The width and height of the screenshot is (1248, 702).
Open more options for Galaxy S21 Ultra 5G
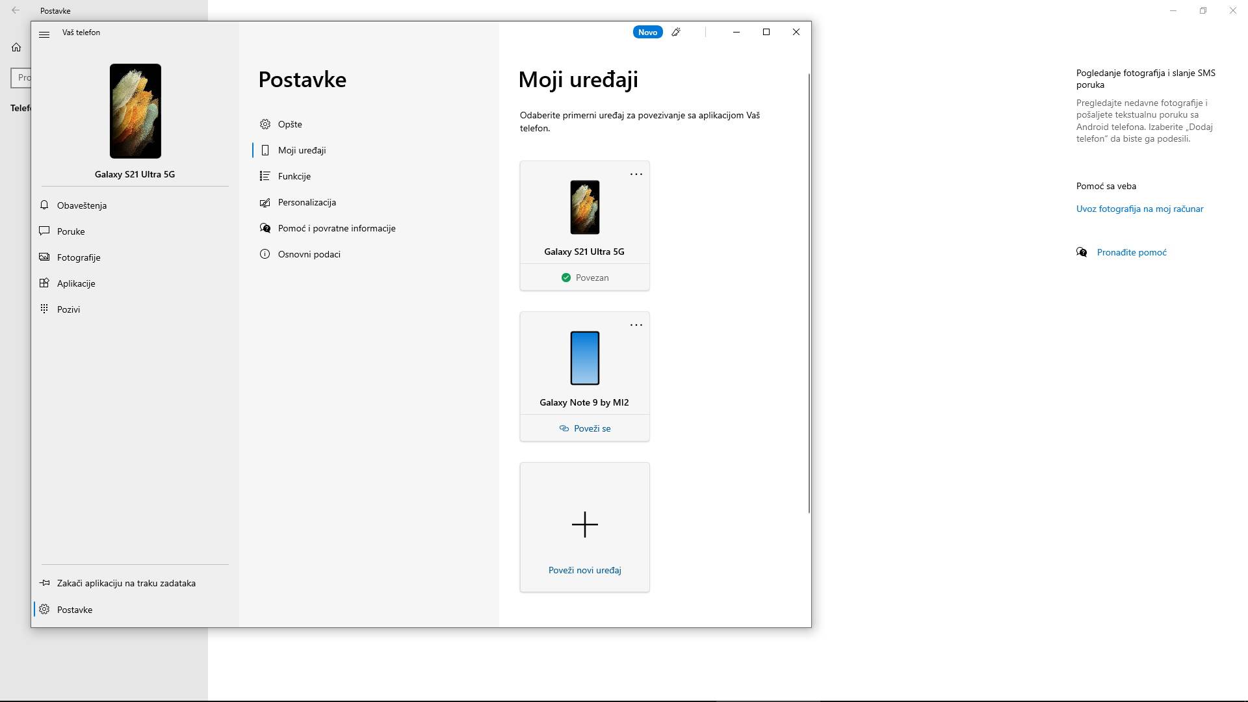(x=636, y=174)
